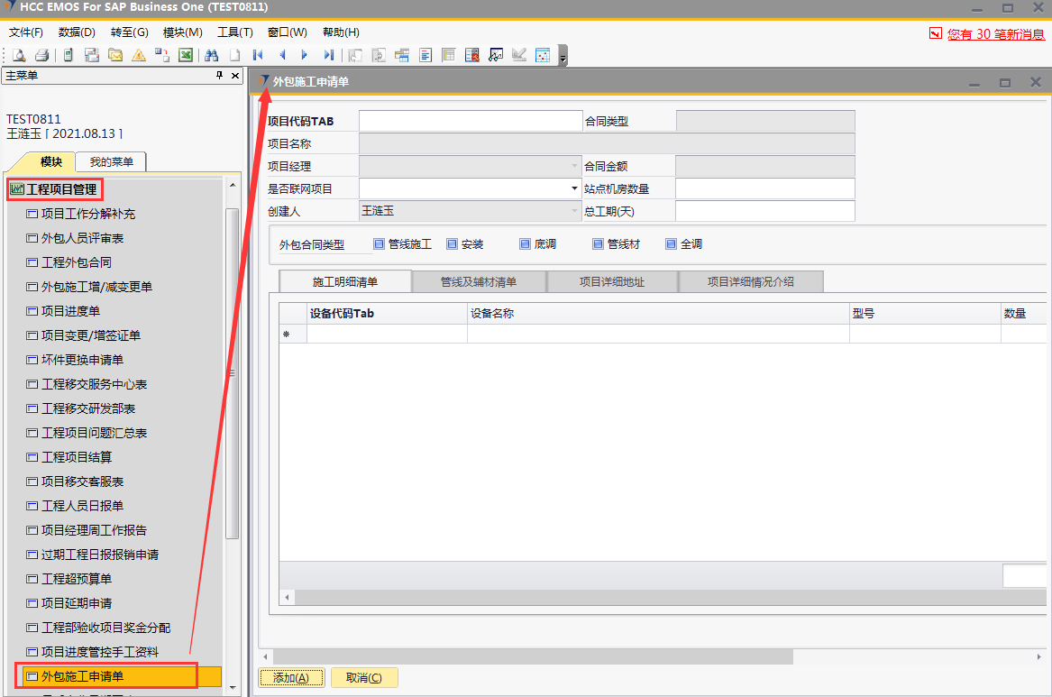Switch to the 管线及辅材清单 tab

pyautogui.click(x=479, y=281)
